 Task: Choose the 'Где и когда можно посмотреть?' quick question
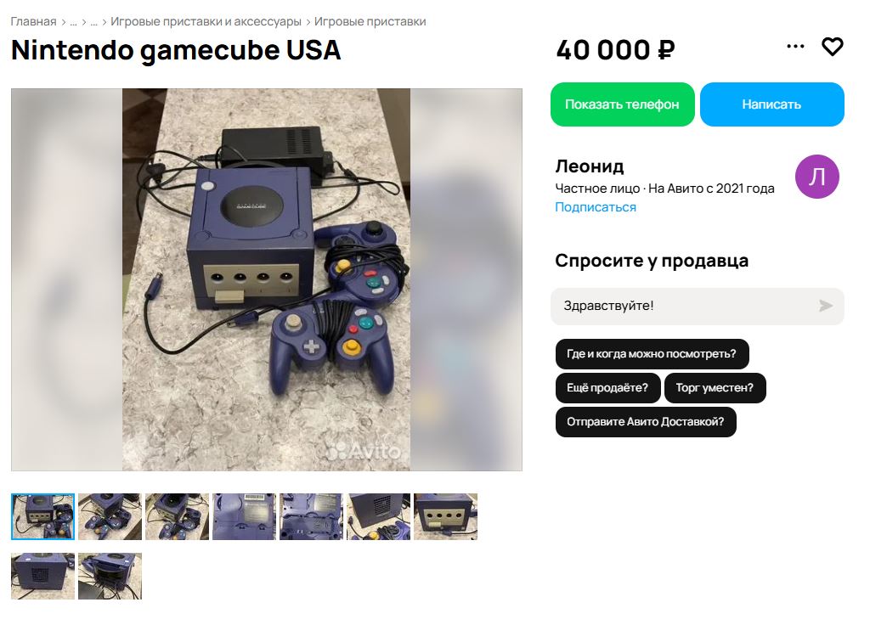(x=652, y=354)
